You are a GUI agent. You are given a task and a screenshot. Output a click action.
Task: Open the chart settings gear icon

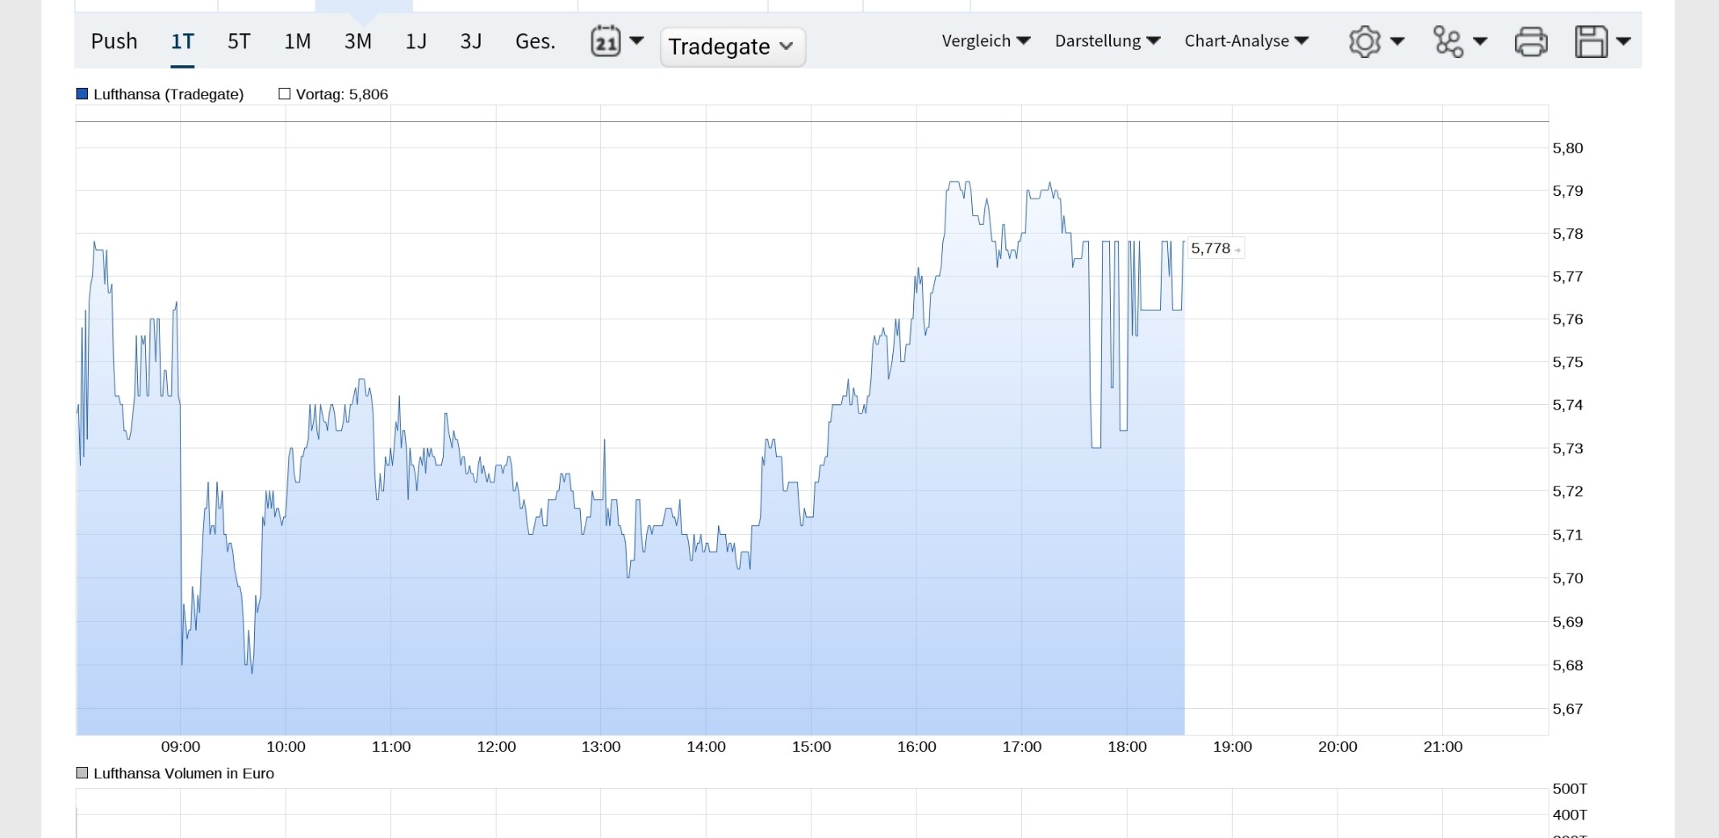[x=1364, y=41]
